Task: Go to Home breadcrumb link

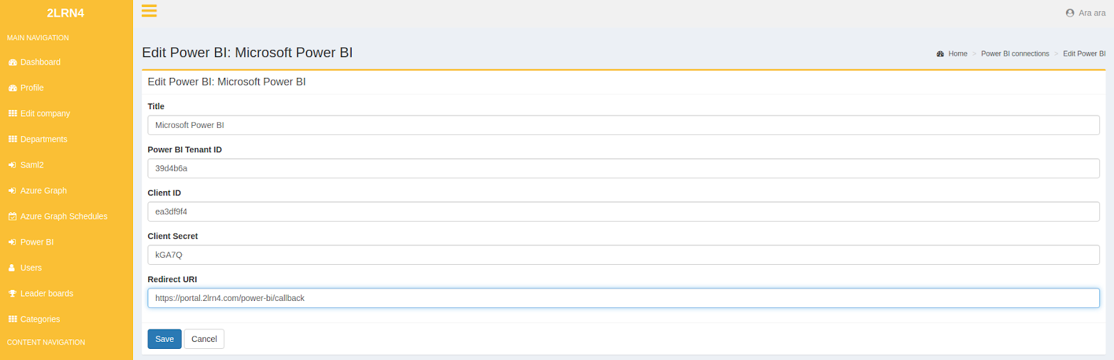Action: click(x=957, y=54)
